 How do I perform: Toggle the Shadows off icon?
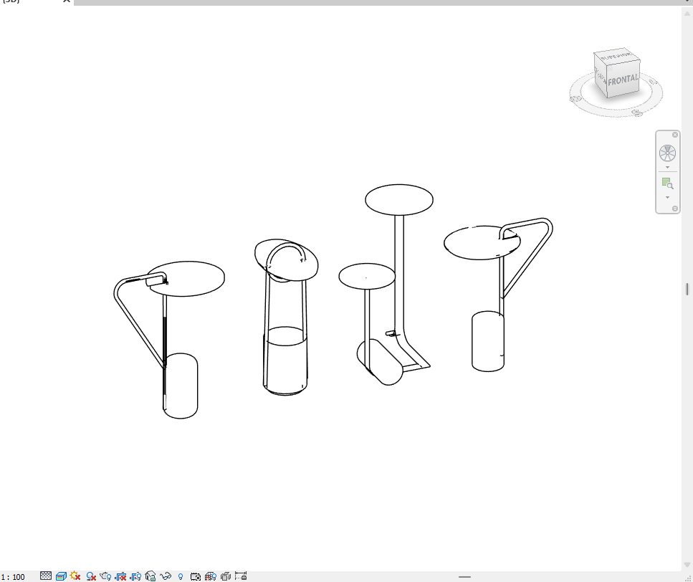[x=91, y=576]
